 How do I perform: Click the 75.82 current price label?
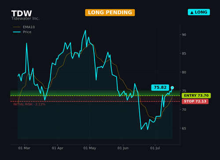[x=160, y=88]
